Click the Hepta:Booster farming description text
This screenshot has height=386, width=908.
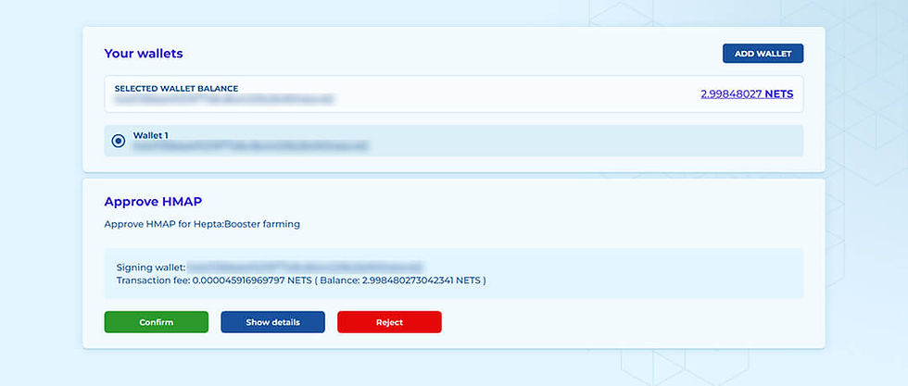pos(202,224)
